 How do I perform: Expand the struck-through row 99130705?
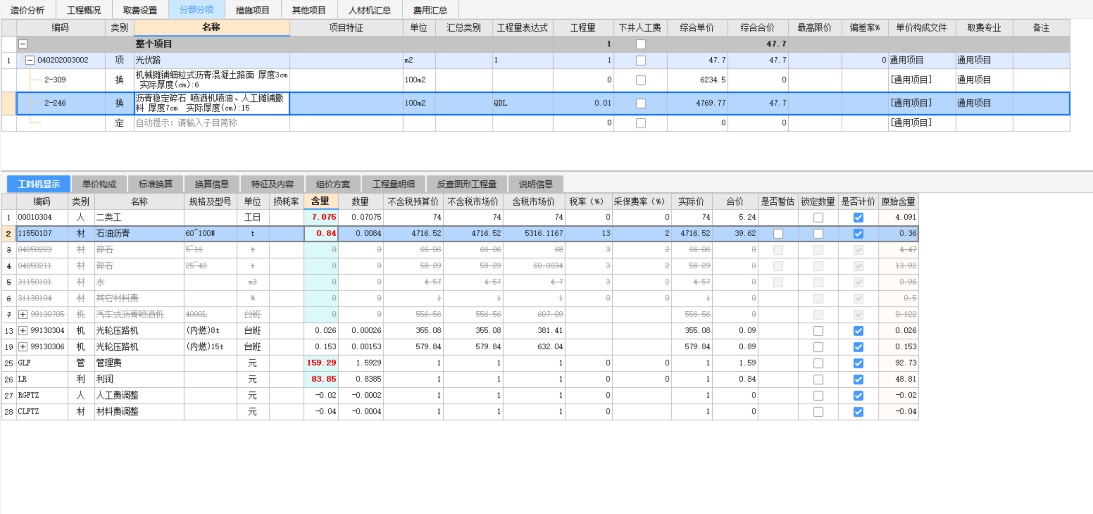click(x=23, y=315)
